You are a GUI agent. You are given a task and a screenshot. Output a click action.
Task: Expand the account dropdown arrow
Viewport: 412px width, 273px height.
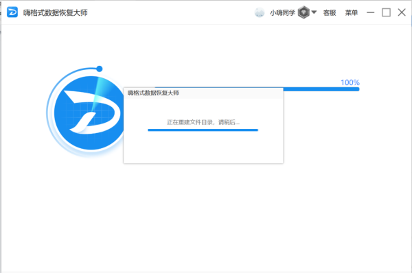click(314, 12)
